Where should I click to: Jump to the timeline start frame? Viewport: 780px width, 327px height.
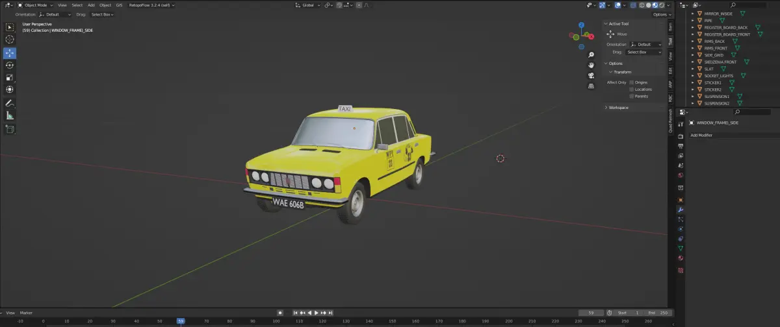(295, 313)
